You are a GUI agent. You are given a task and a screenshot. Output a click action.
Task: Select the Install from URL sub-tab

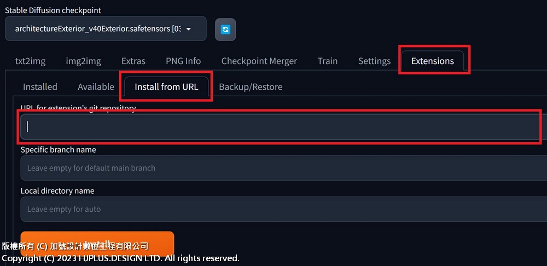click(x=166, y=86)
